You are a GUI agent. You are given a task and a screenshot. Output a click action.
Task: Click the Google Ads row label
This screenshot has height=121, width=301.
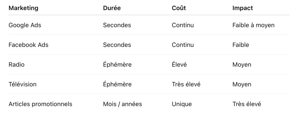tap(25, 25)
